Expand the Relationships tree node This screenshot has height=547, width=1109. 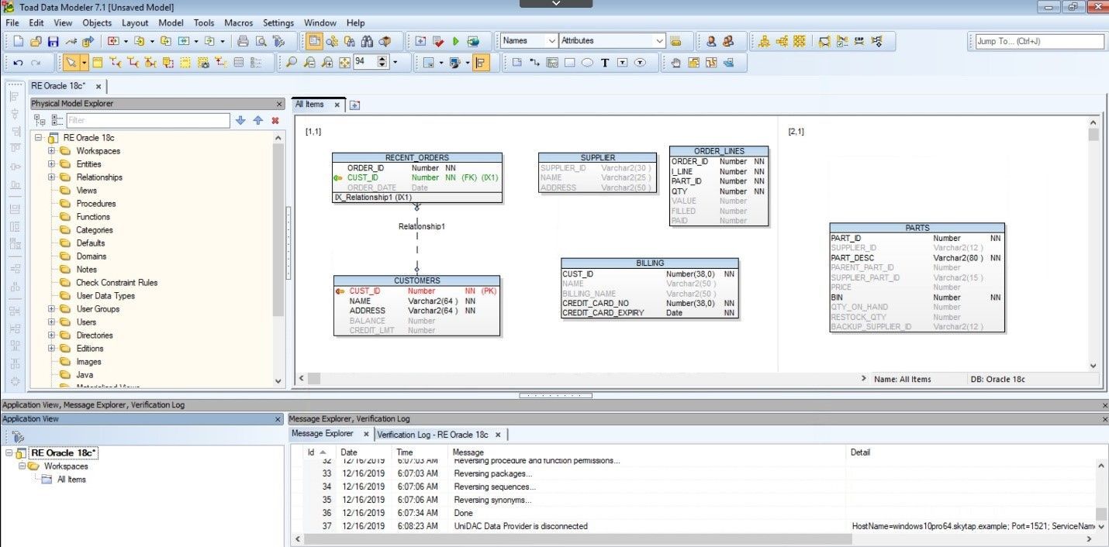click(51, 177)
